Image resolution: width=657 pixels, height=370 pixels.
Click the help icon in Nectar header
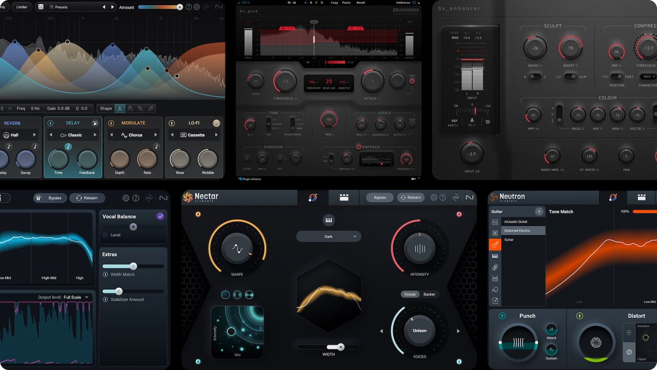[x=443, y=198]
